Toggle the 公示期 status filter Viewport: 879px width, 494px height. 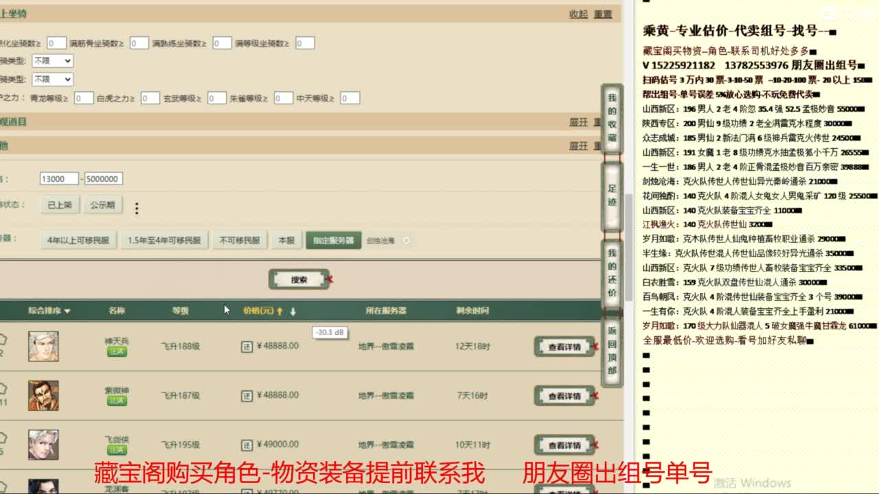[103, 205]
